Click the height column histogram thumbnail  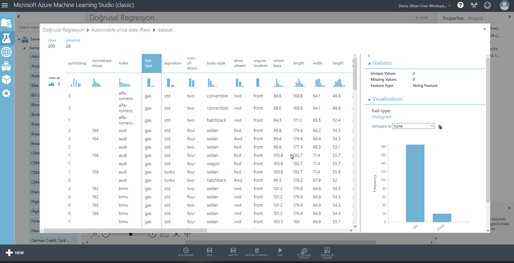[x=339, y=82]
